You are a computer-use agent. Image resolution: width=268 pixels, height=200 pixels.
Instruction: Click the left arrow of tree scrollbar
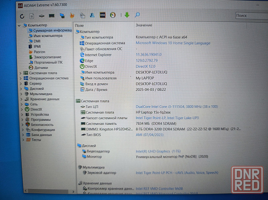[x=26, y=191]
